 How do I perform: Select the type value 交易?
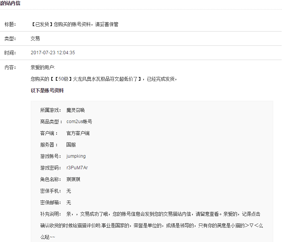[x=35, y=38]
